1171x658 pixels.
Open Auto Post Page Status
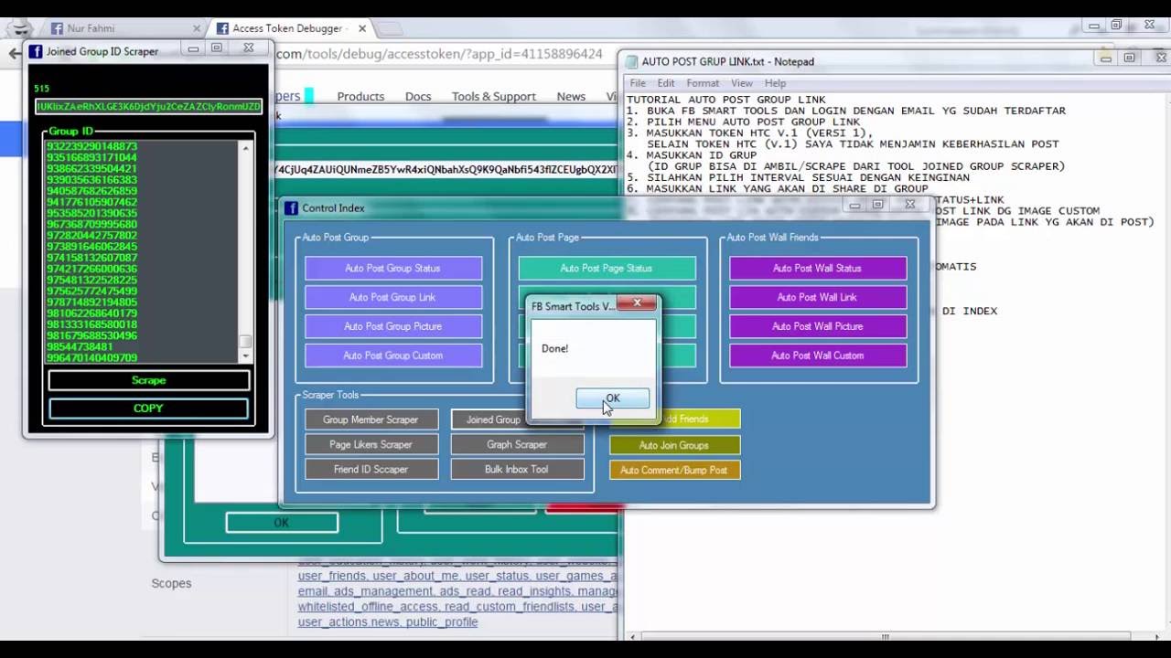[607, 268]
